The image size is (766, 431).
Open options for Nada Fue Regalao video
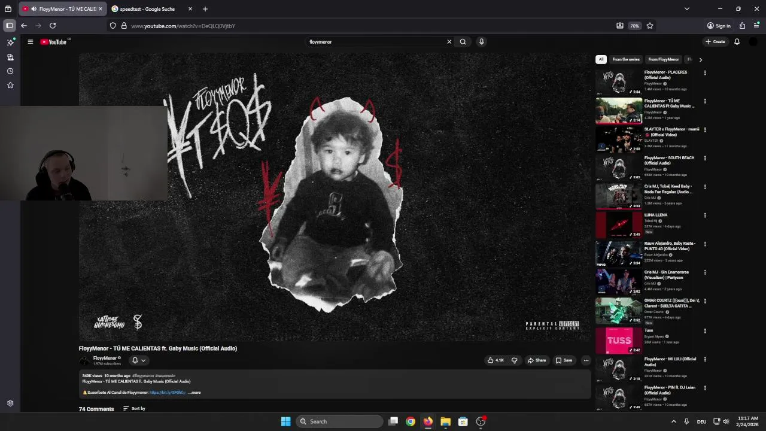705,187
